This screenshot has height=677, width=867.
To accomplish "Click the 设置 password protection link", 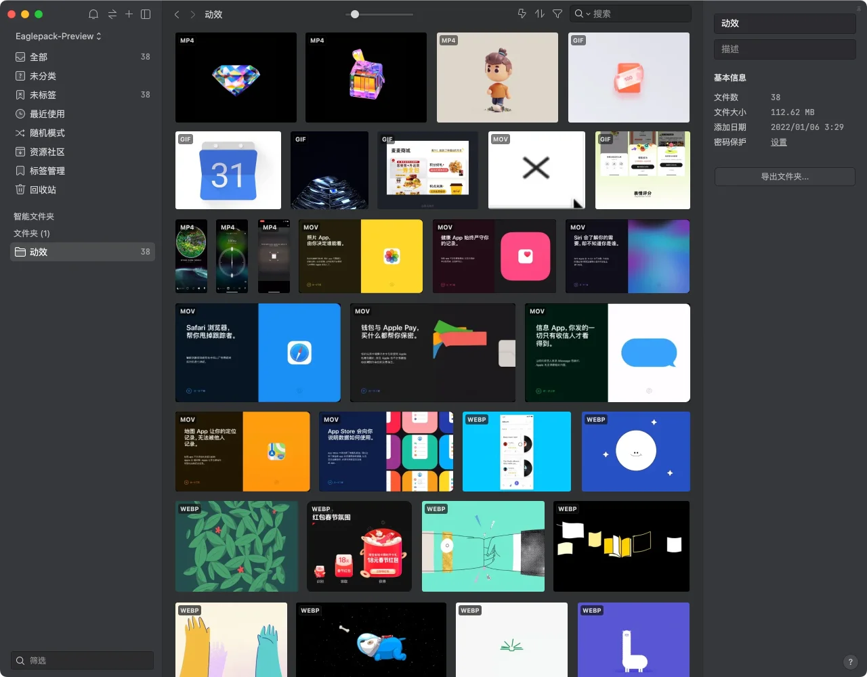I will click(x=778, y=142).
